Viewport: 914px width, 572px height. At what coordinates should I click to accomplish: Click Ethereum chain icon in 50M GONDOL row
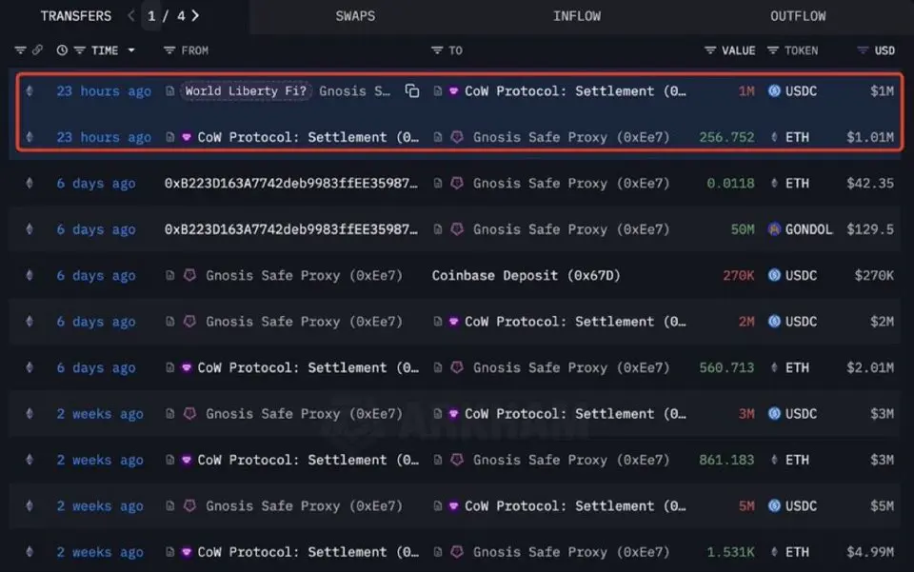coord(30,229)
